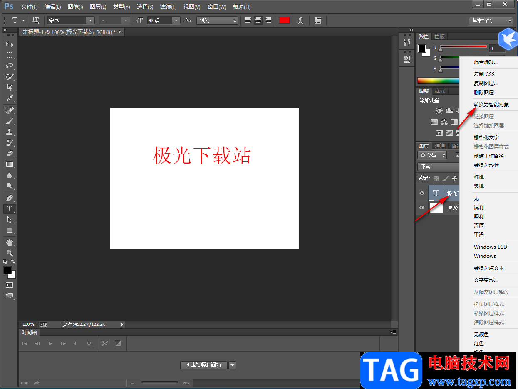Click the warp text icon in options bar
Viewport: 518px width, 389px height.
tap(300, 20)
